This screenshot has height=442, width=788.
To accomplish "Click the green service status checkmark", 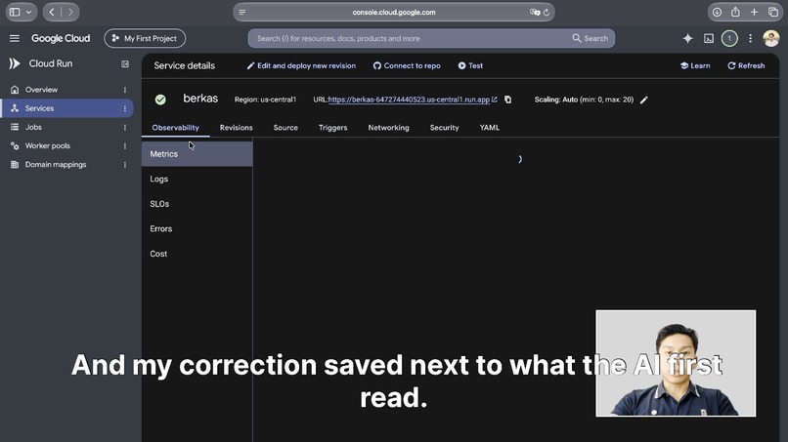I will [160, 100].
